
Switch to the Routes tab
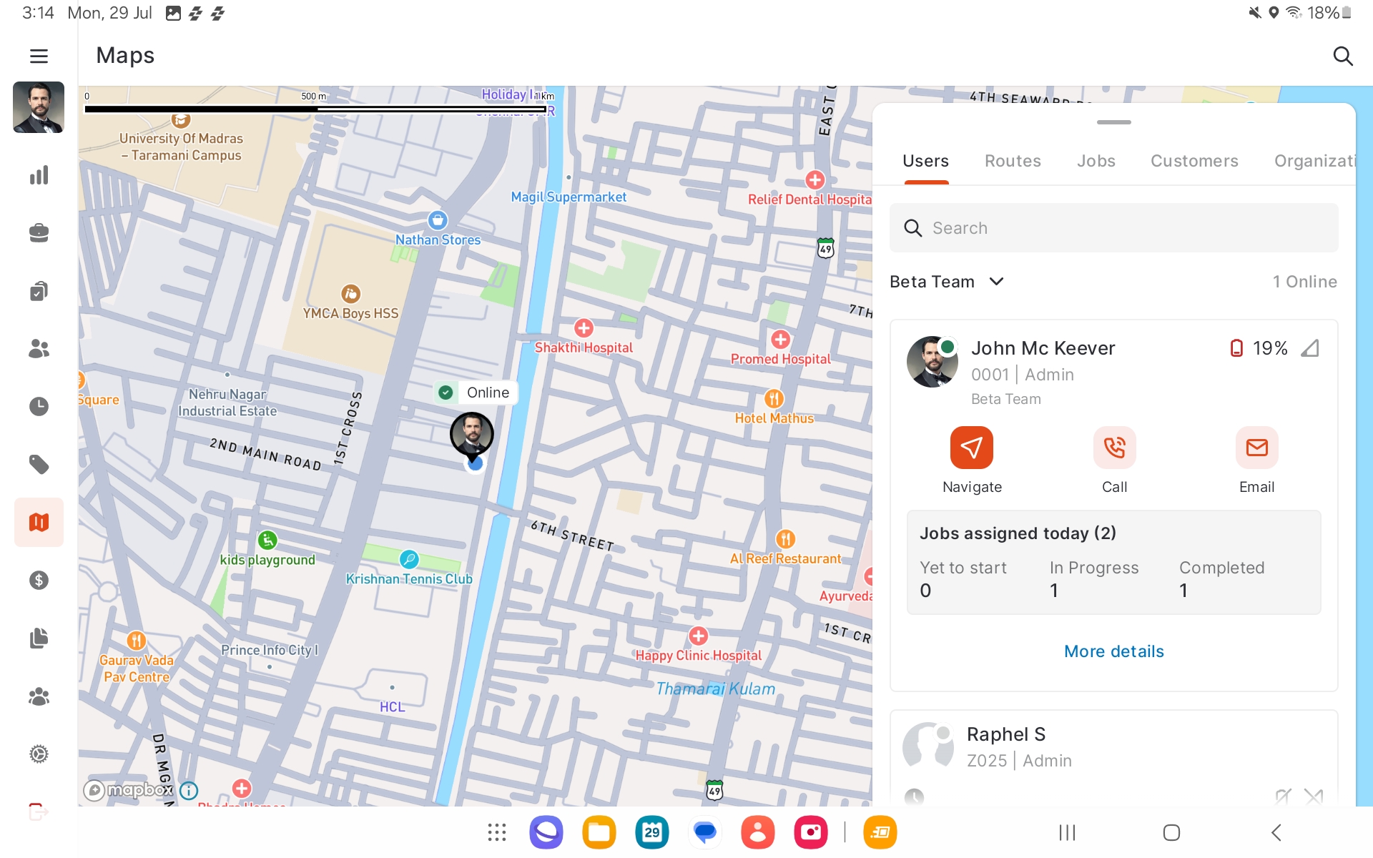(x=1012, y=161)
